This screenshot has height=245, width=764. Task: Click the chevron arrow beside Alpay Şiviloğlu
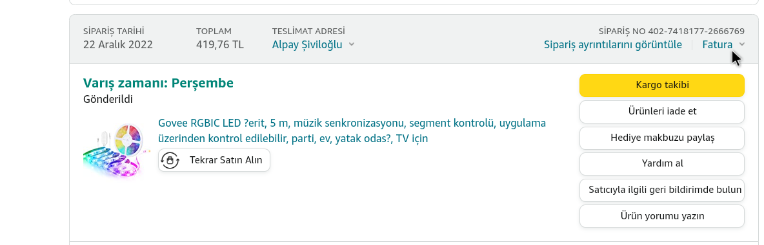352,44
